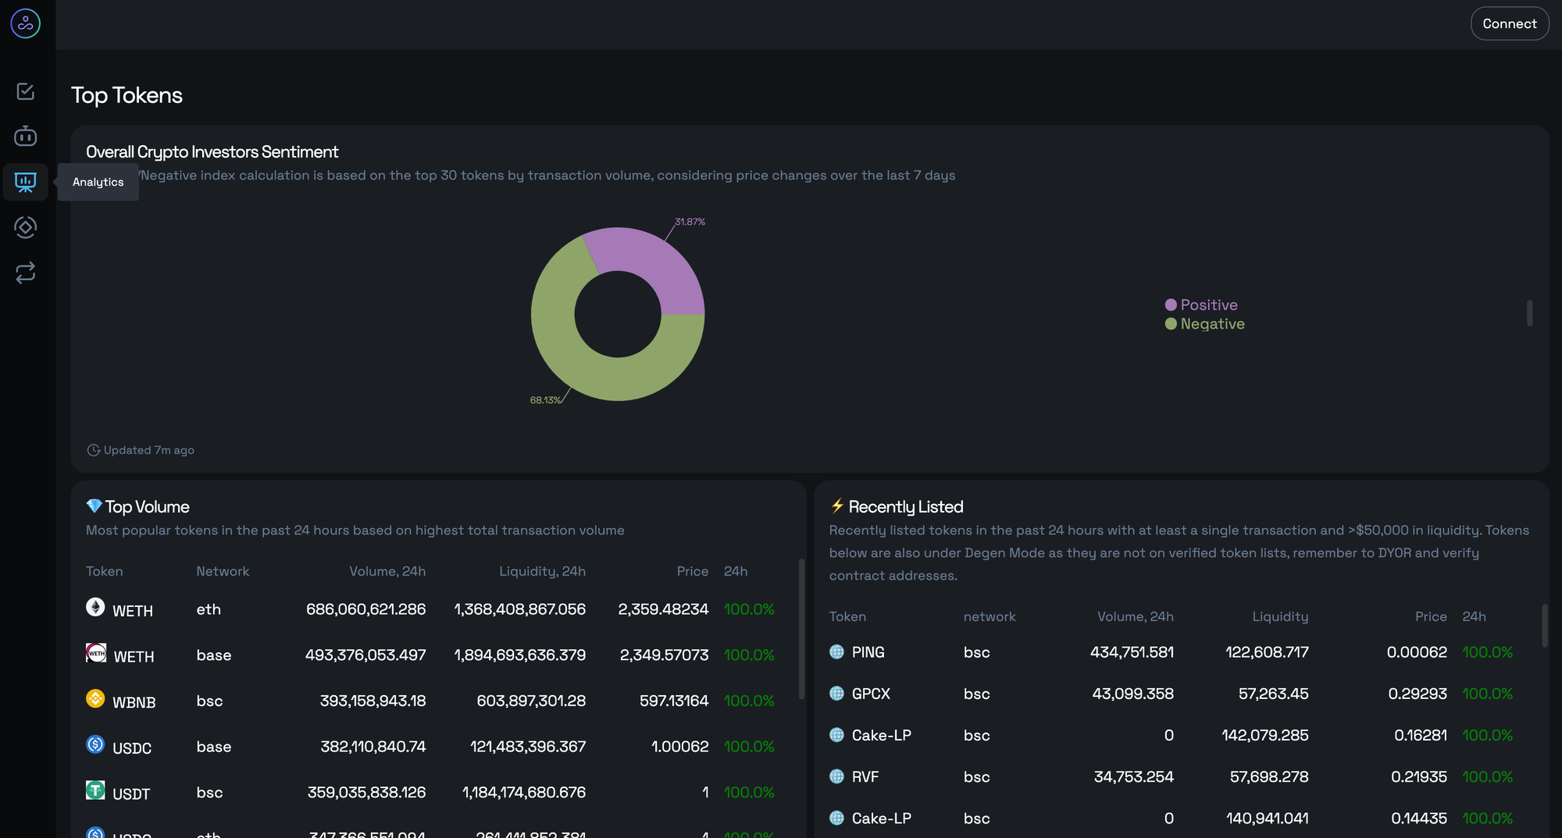Select the WBNB token name
The width and height of the screenshot is (1562, 838).
tap(134, 702)
